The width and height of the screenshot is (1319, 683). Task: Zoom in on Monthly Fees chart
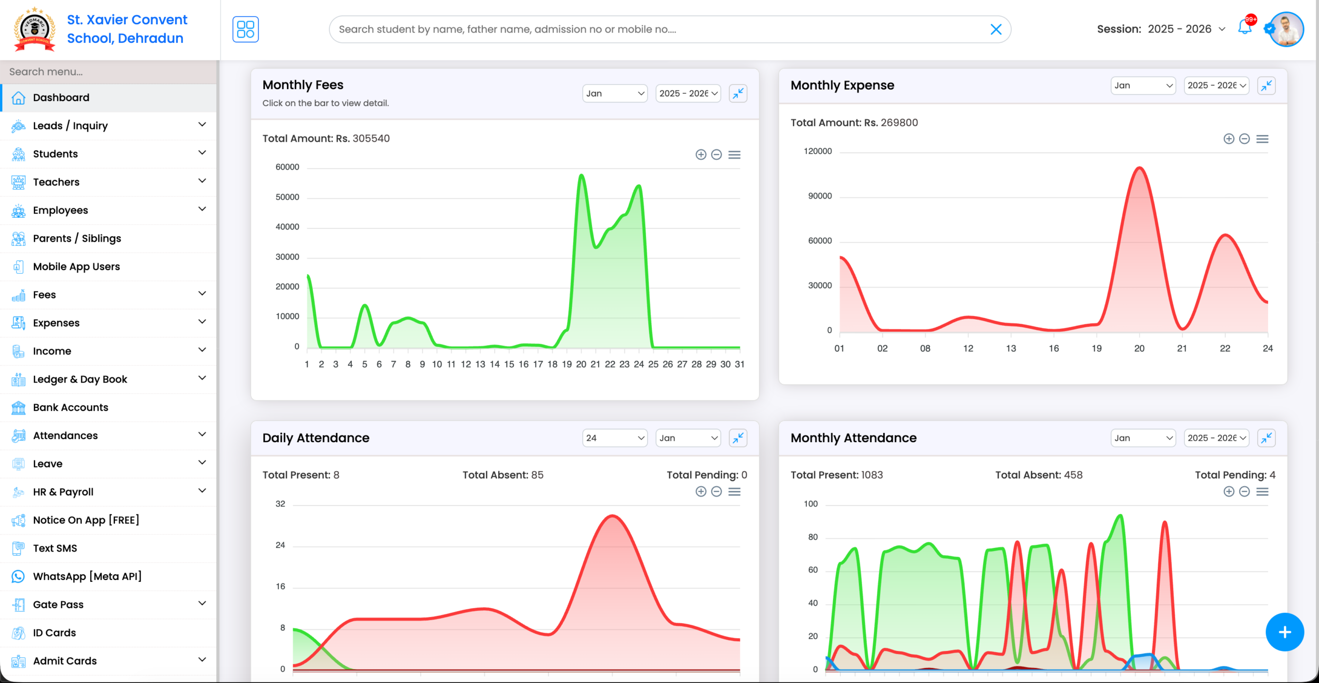(701, 155)
